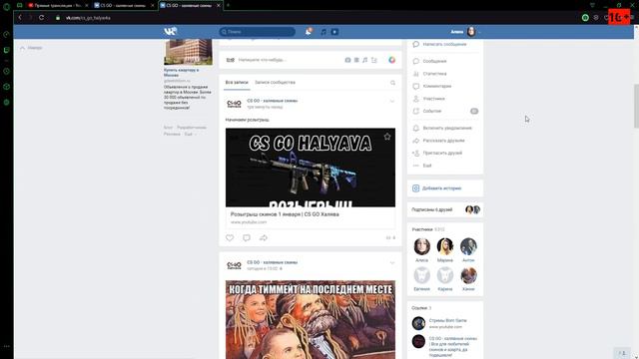Go back with the browser back arrow
Screen dimensions: 639x359
20,18
